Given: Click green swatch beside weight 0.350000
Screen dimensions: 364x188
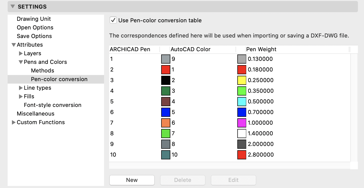Looking at the screenshot, I should coord(242,91).
